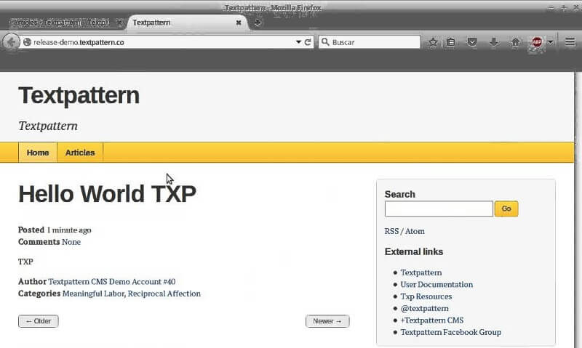582x348 pixels.
Task: Show bookmarks list icon
Action: click(x=451, y=42)
